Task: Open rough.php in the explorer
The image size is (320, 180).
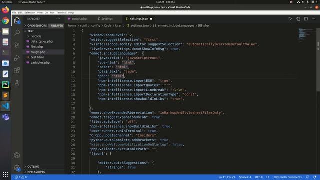Action: click(38, 52)
